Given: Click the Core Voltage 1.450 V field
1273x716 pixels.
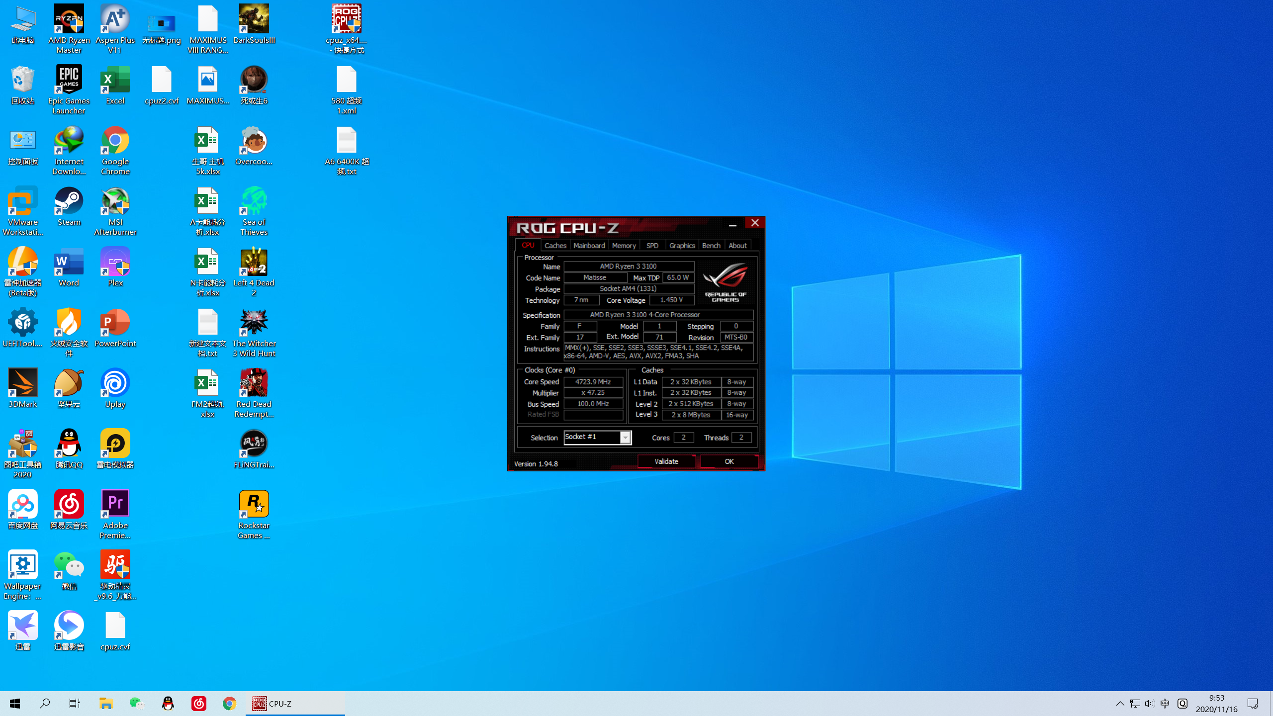Looking at the screenshot, I should click(671, 300).
